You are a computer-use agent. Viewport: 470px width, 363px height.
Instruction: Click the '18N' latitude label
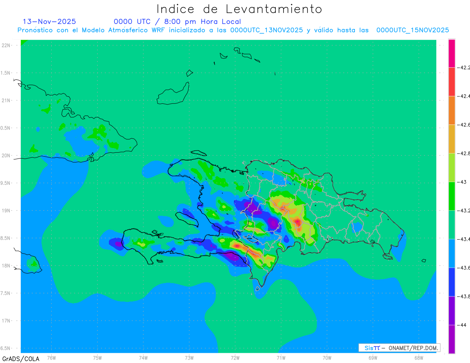(x=6, y=265)
